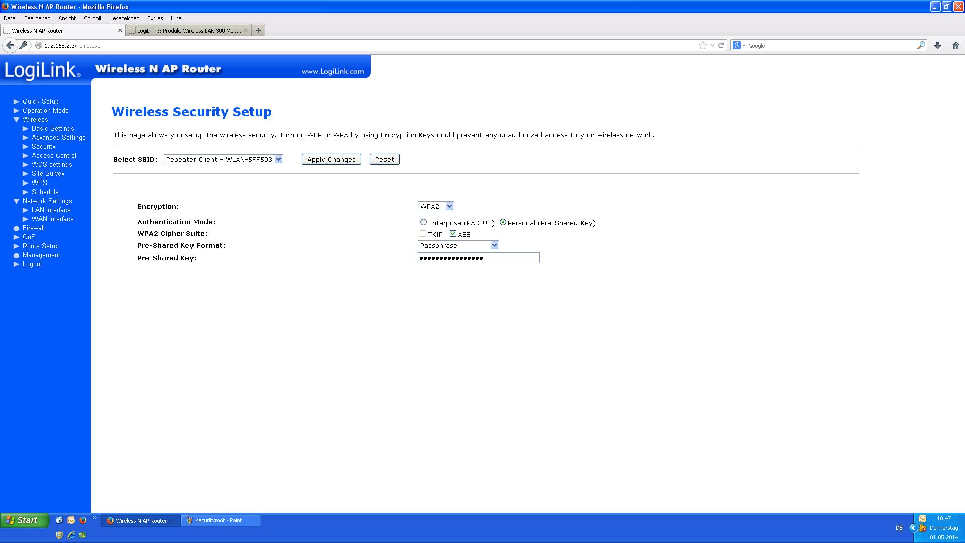Viewport: 965px width, 543px height.
Task: Open a new tab with plus icon
Action: tap(258, 30)
